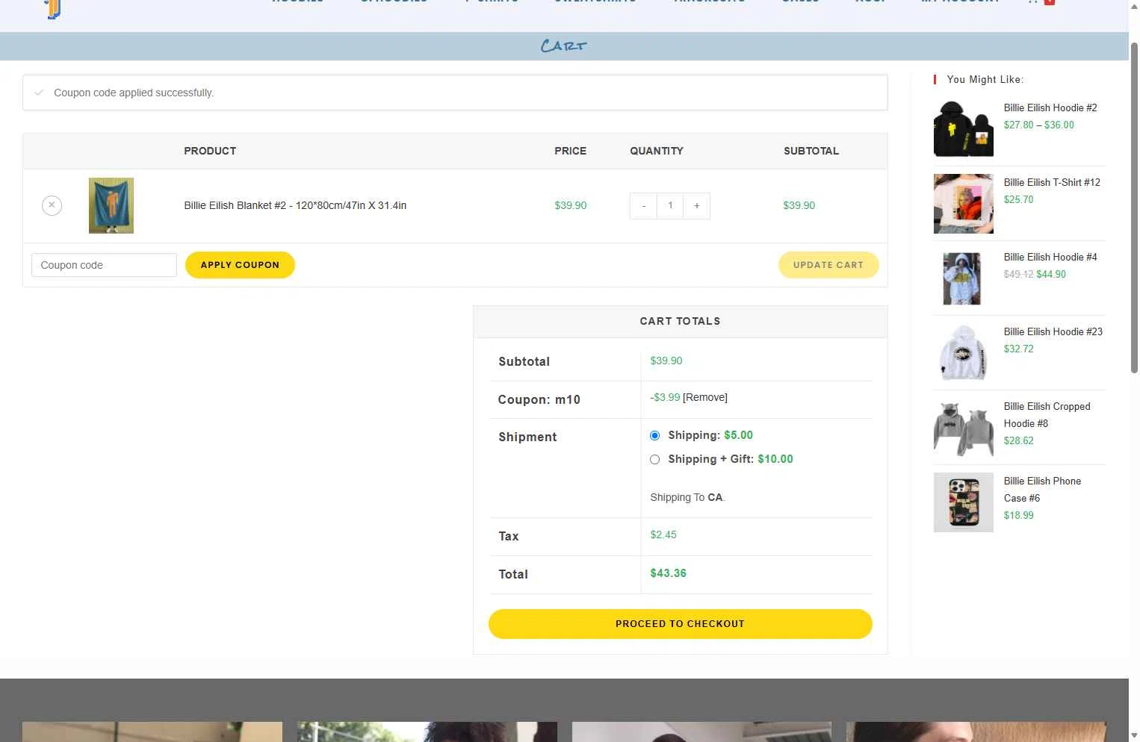This screenshot has width=1140, height=742.
Task: Click the 'CART TOTALS' heading
Action: pyautogui.click(x=681, y=321)
